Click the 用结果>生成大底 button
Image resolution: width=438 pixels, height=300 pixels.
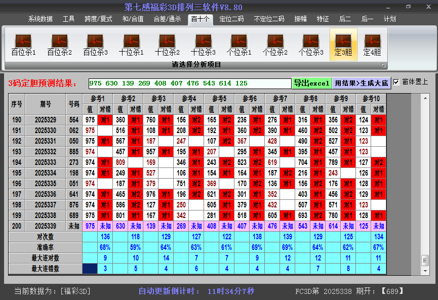click(362, 83)
